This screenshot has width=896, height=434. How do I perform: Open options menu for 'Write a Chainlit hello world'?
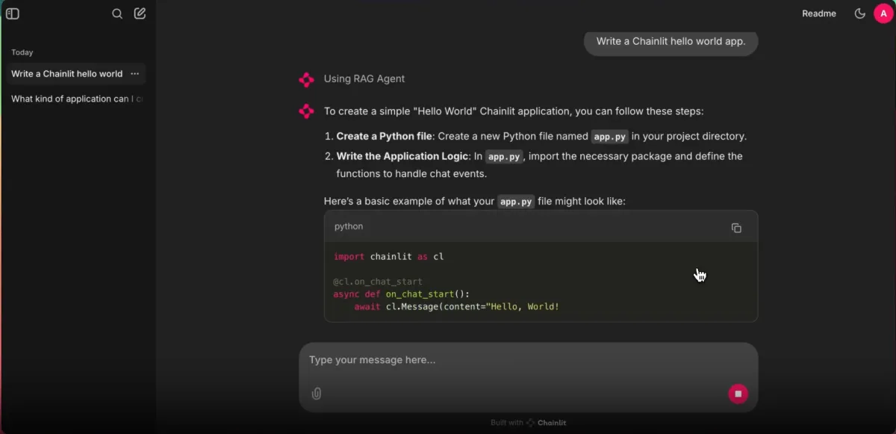tap(134, 74)
